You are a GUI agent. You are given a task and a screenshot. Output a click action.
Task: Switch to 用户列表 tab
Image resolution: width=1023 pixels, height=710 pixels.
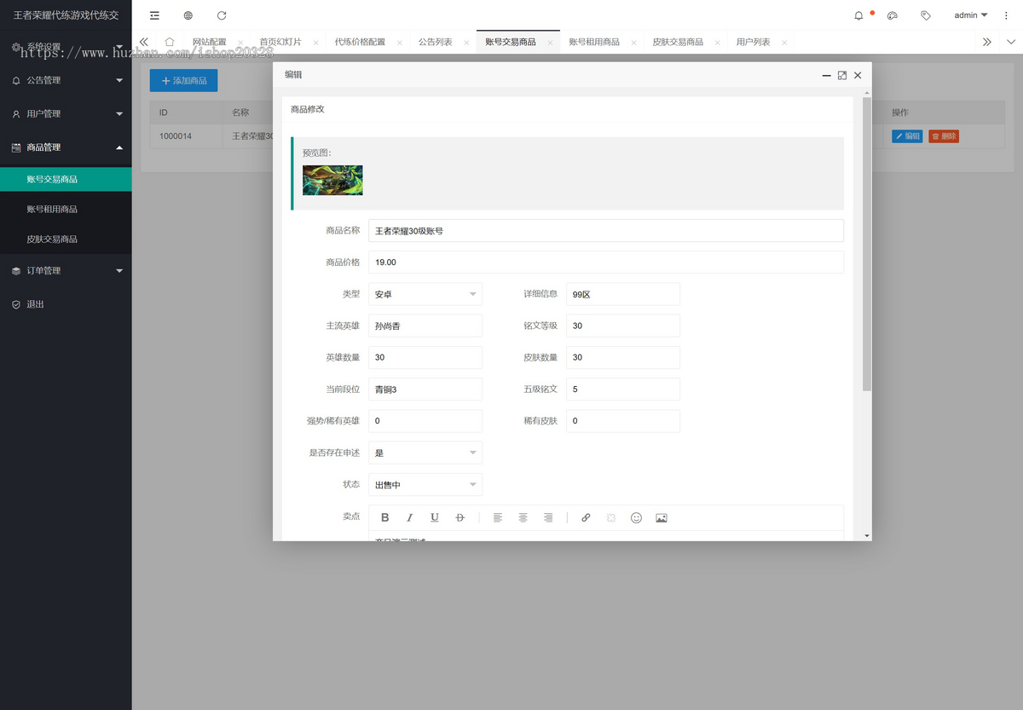coord(753,42)
